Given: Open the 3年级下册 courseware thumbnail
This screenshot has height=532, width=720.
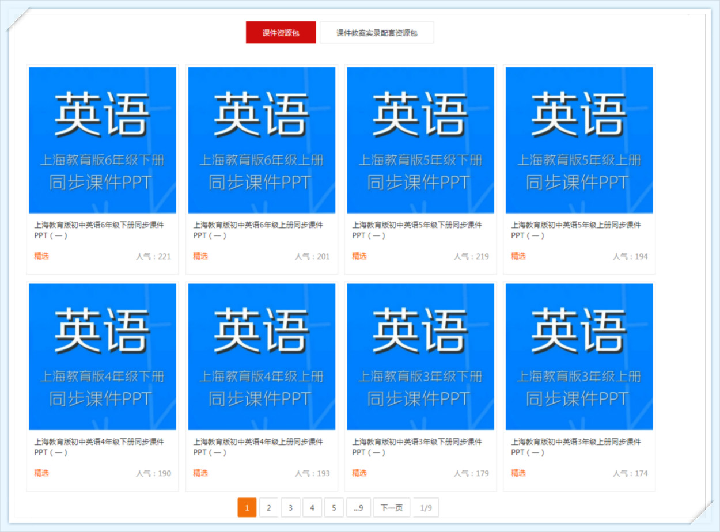Looking at the screenshot, I should [x=420, y=357].
